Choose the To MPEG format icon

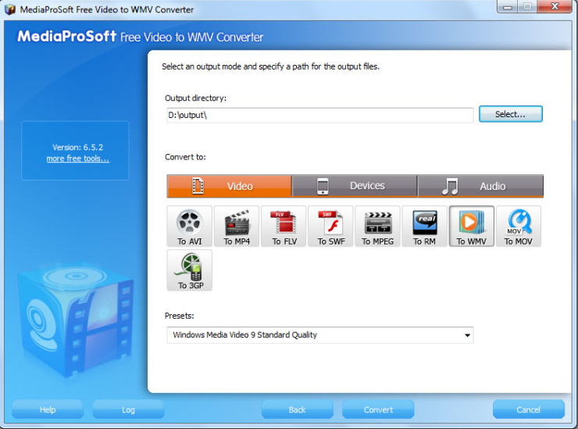pyautogui.click(x=377, y=226)
